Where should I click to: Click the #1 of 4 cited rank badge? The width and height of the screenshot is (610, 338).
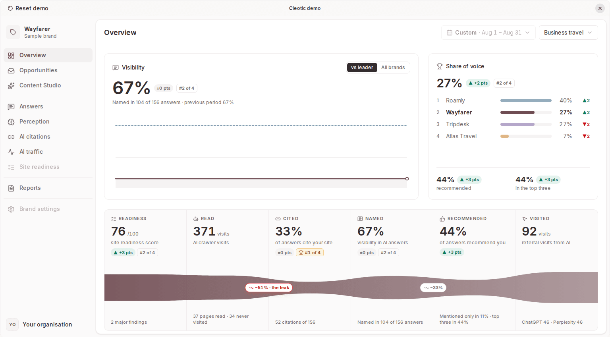(310, 253)
